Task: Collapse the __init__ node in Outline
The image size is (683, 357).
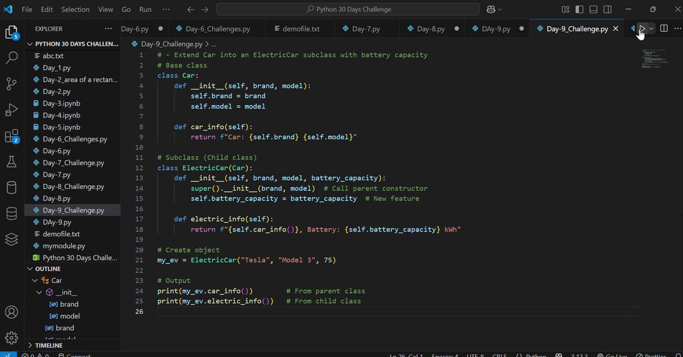Action: pos(39,292)
